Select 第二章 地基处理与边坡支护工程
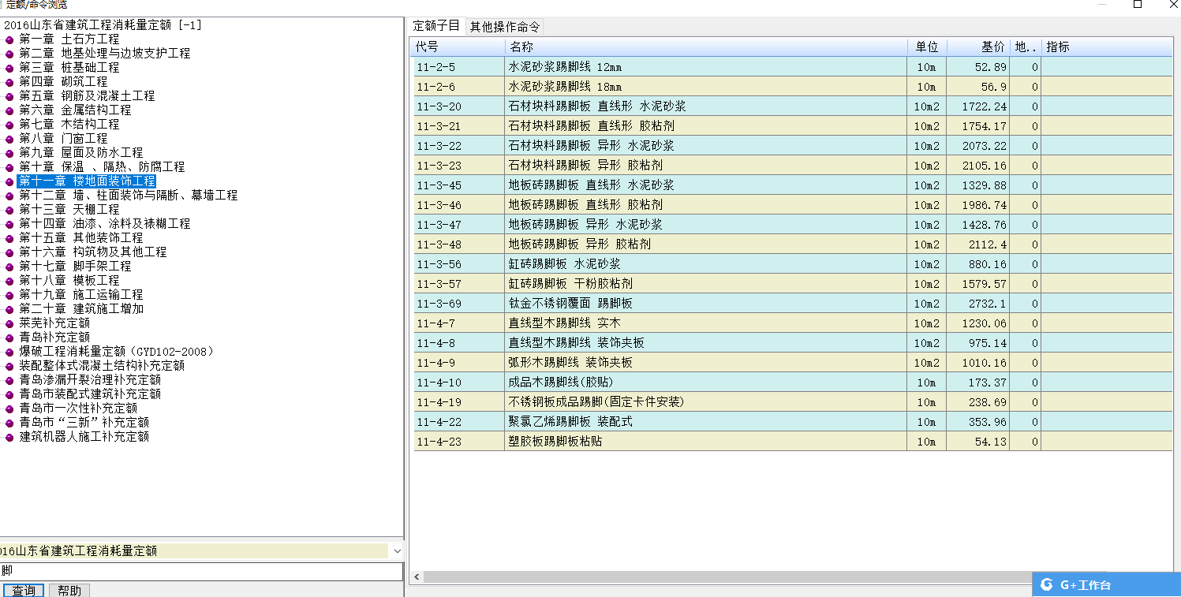Image resolution: width=1181 pixels, height=597 pixels. (x=105, y=54)
